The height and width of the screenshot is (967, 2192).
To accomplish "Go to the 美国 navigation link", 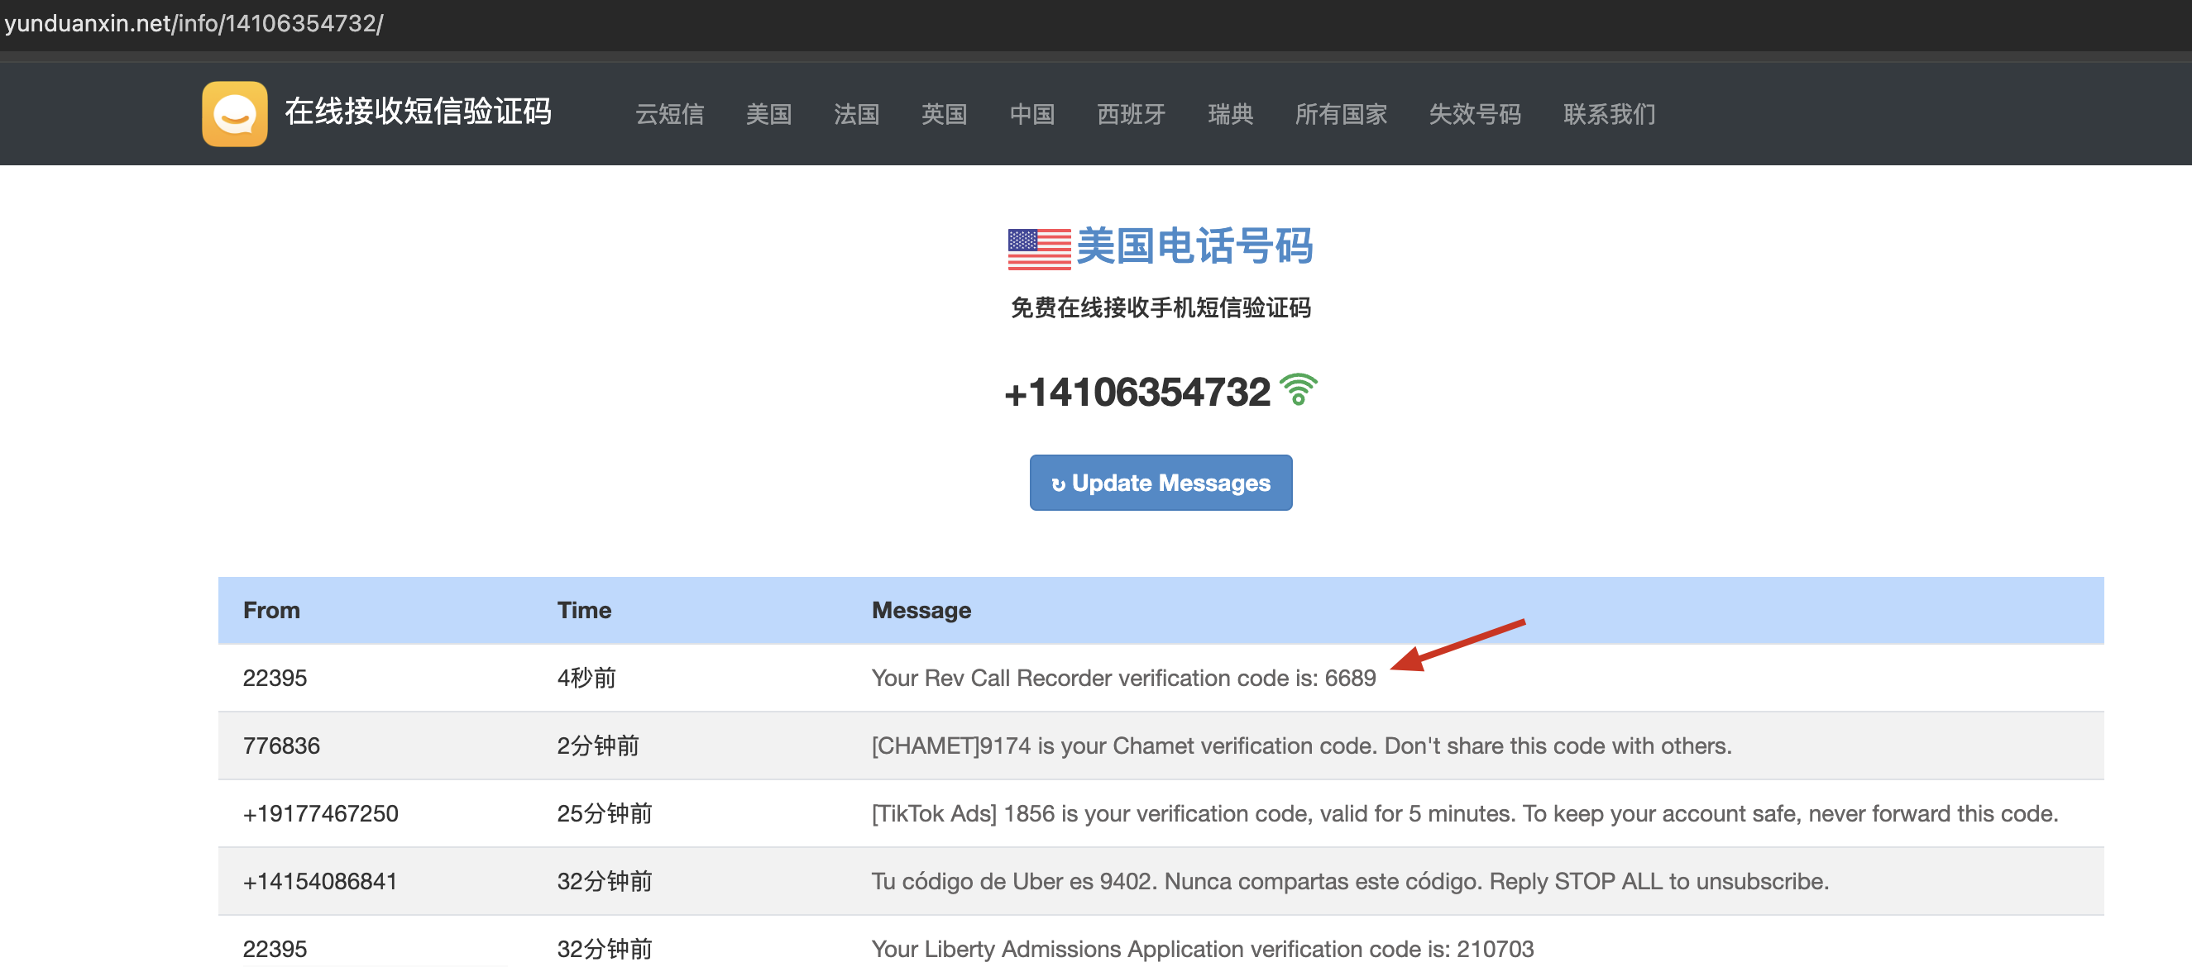I will point(768,114).
